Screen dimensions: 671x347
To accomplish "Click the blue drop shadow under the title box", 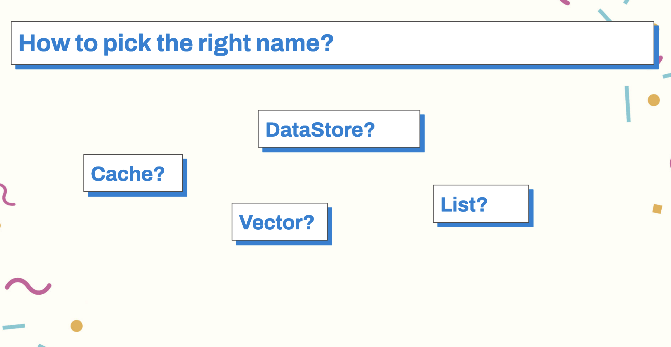I will tap(337, 67).
